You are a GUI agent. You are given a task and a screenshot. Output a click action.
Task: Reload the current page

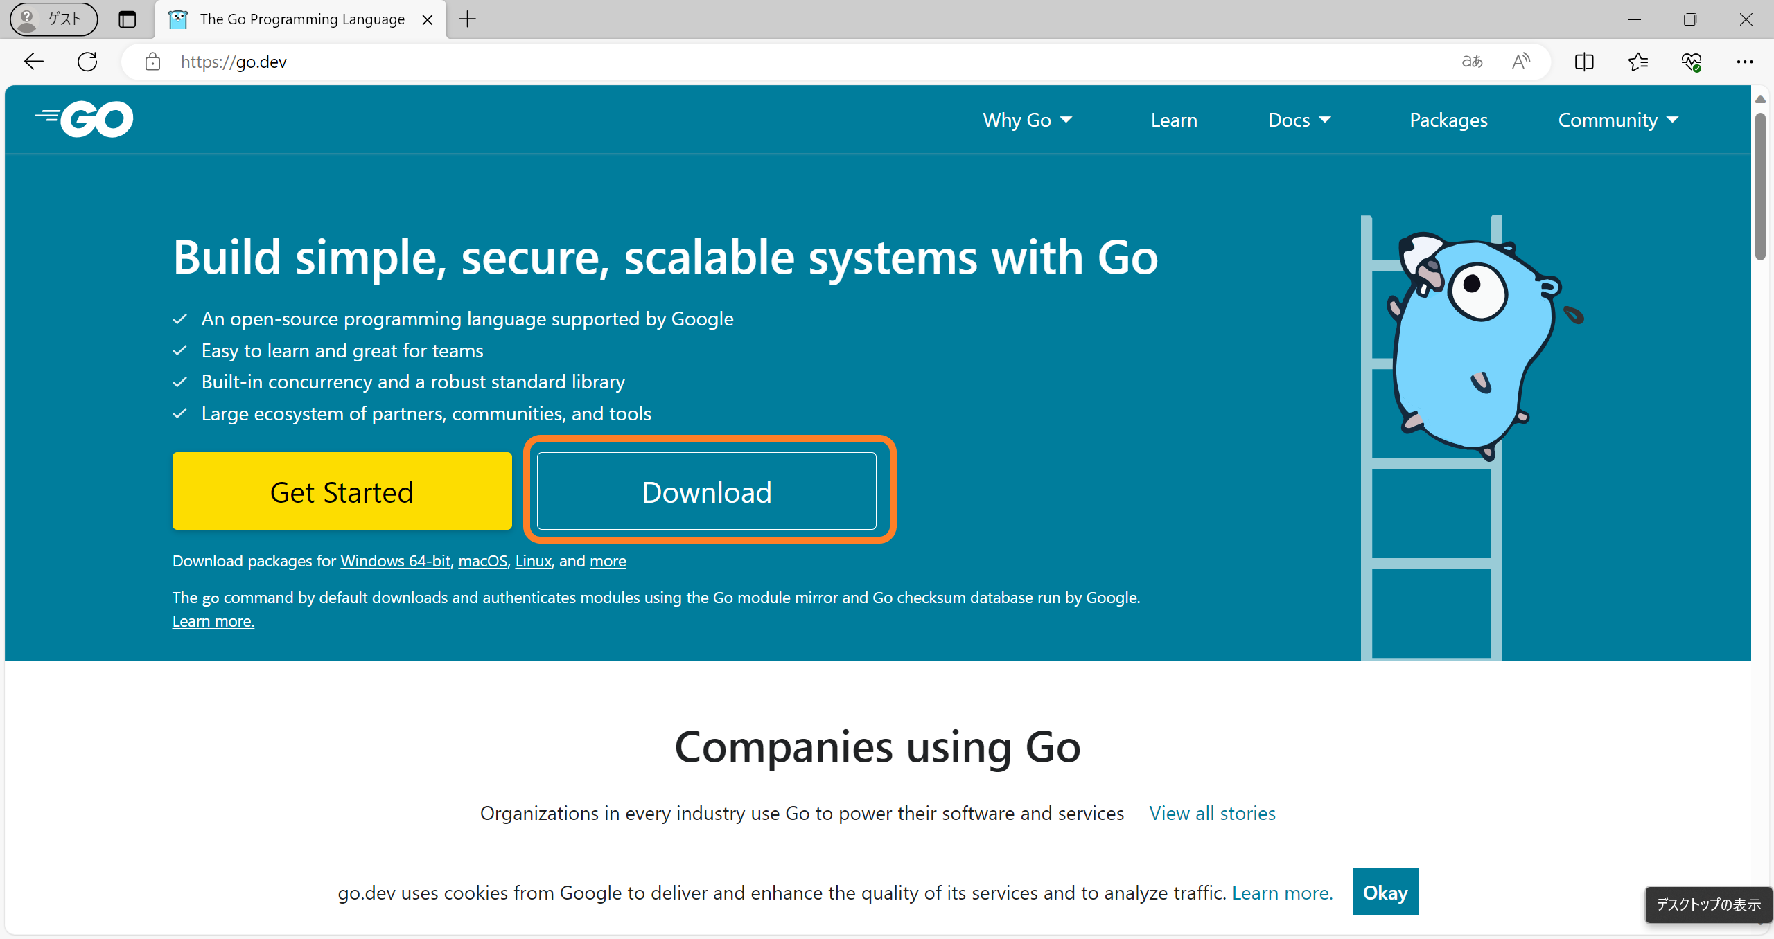tap(87, 62)
